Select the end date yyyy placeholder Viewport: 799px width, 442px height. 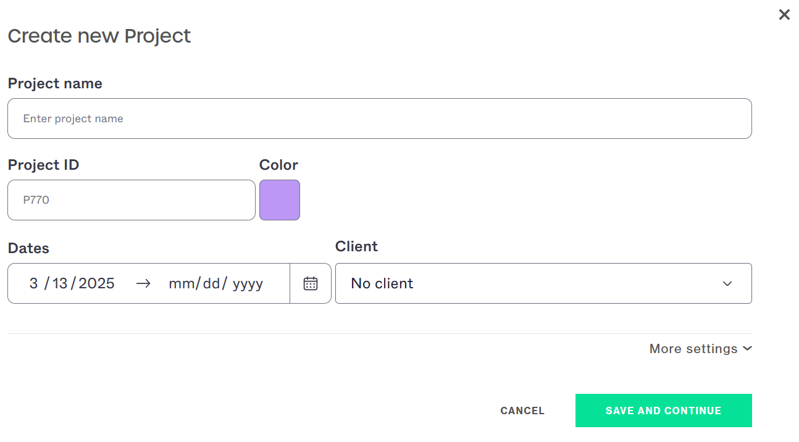pyautogui.click(x=248, y=283)
